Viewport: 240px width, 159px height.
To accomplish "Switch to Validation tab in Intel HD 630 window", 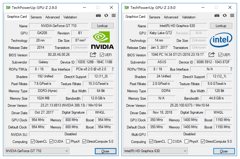I will pos(188,17).
